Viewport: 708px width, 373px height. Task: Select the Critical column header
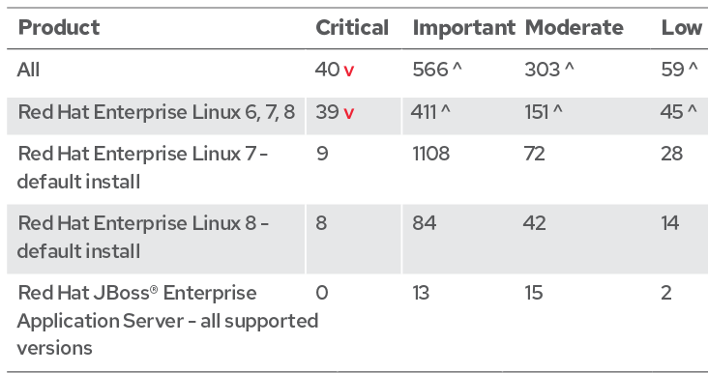(x=352, y=27)
